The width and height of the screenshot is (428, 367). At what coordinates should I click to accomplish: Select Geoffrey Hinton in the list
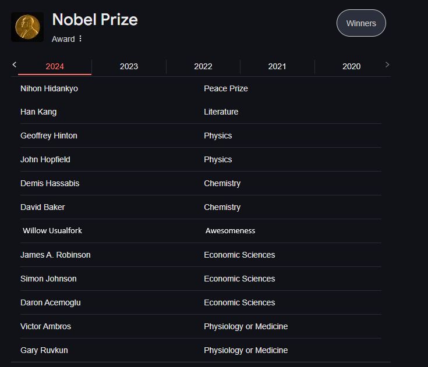coord(49,136)
